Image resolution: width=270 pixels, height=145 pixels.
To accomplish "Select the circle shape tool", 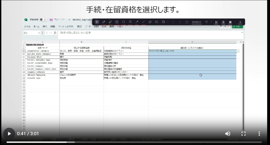I will click(123, 22).
